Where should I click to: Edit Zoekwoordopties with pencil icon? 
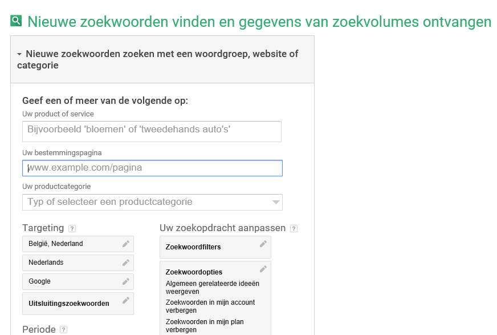(263, 269)
